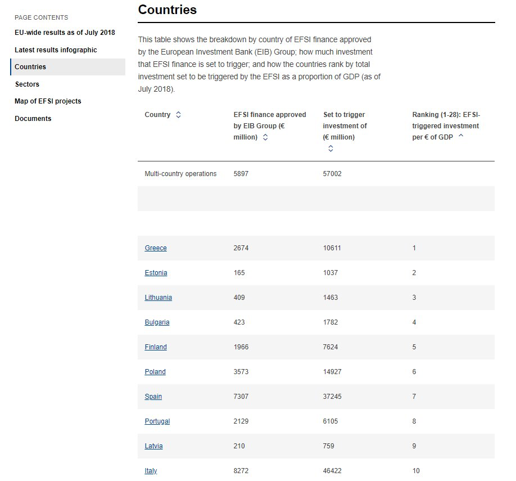Toggle ranking sort ascending caret
The height and width of the screenshot is (481, 516).
[461, 136]
